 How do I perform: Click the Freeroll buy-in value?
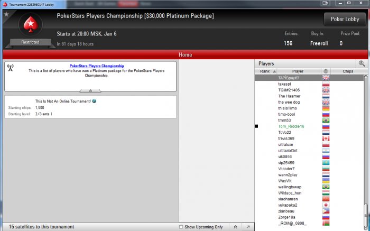[x=319, y=43]
